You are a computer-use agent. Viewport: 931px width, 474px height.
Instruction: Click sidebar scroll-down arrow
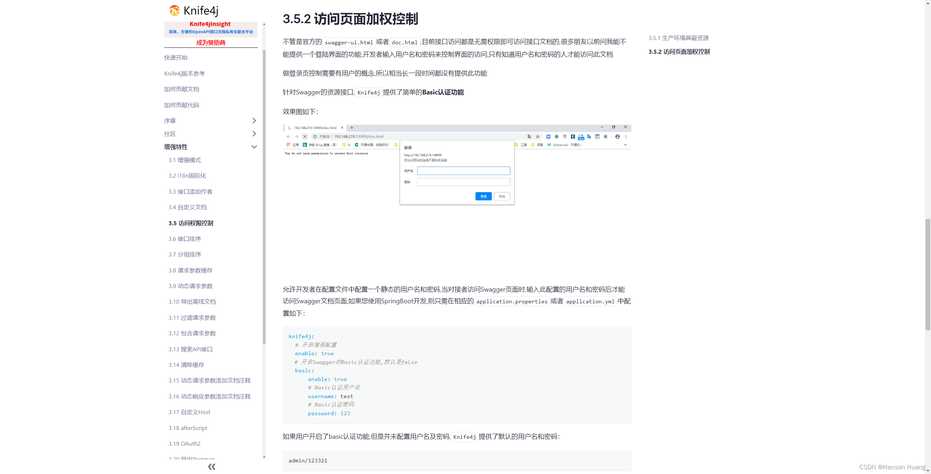tap(264, 457)
